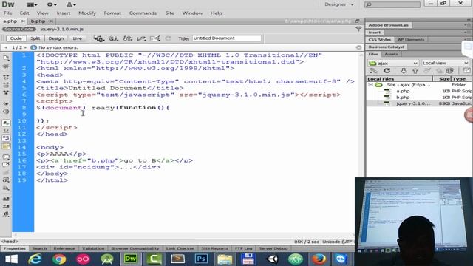This screenshot has width=473, height=266.
Task: Open the layout dropdown icon beside Dw logo
Action: pyautogui.click(x=32, y=4)
